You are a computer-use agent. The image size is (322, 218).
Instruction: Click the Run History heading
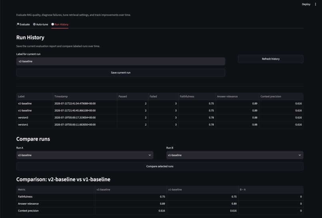(x=30, y=38)
